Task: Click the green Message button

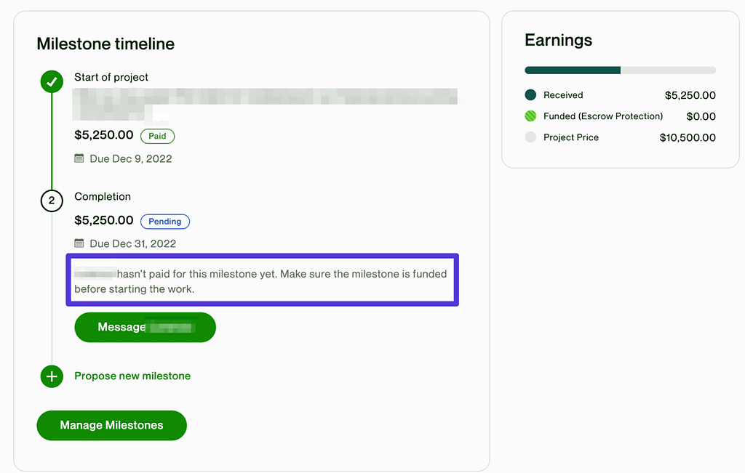Action: pyautogui.click(x=145, y=328)
